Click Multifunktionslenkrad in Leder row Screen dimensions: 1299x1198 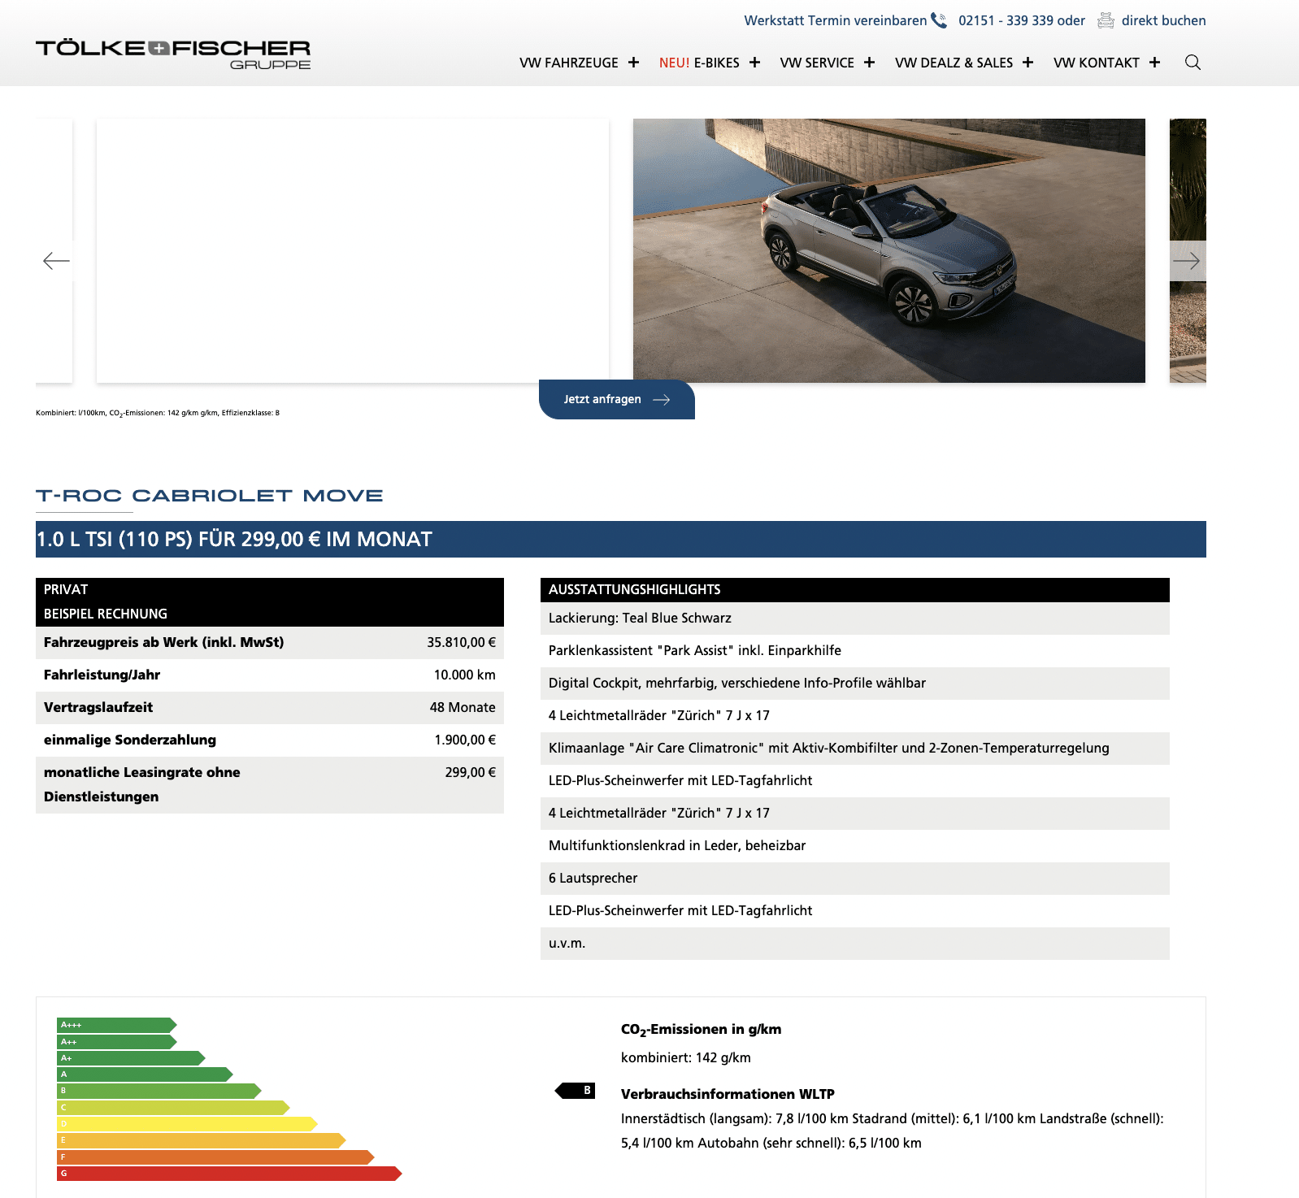tap(855, 846)
